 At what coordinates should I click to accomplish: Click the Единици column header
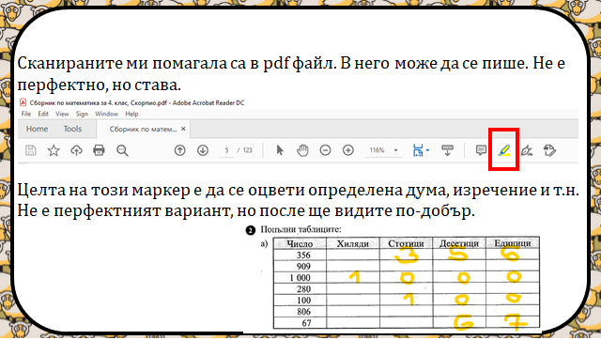[513, 243]
